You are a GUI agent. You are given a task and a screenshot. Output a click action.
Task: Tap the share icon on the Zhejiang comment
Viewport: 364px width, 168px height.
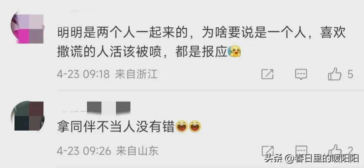click(267, 74)
